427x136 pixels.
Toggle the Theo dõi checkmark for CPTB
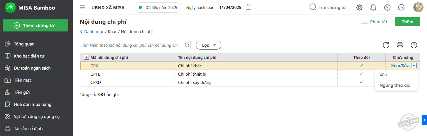click(x=361, y=74)
